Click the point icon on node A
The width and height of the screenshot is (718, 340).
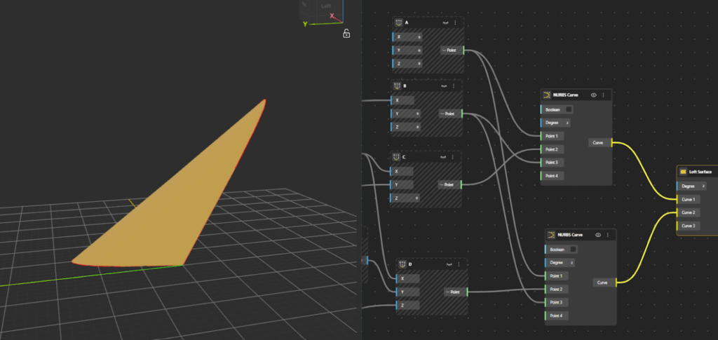399,23
